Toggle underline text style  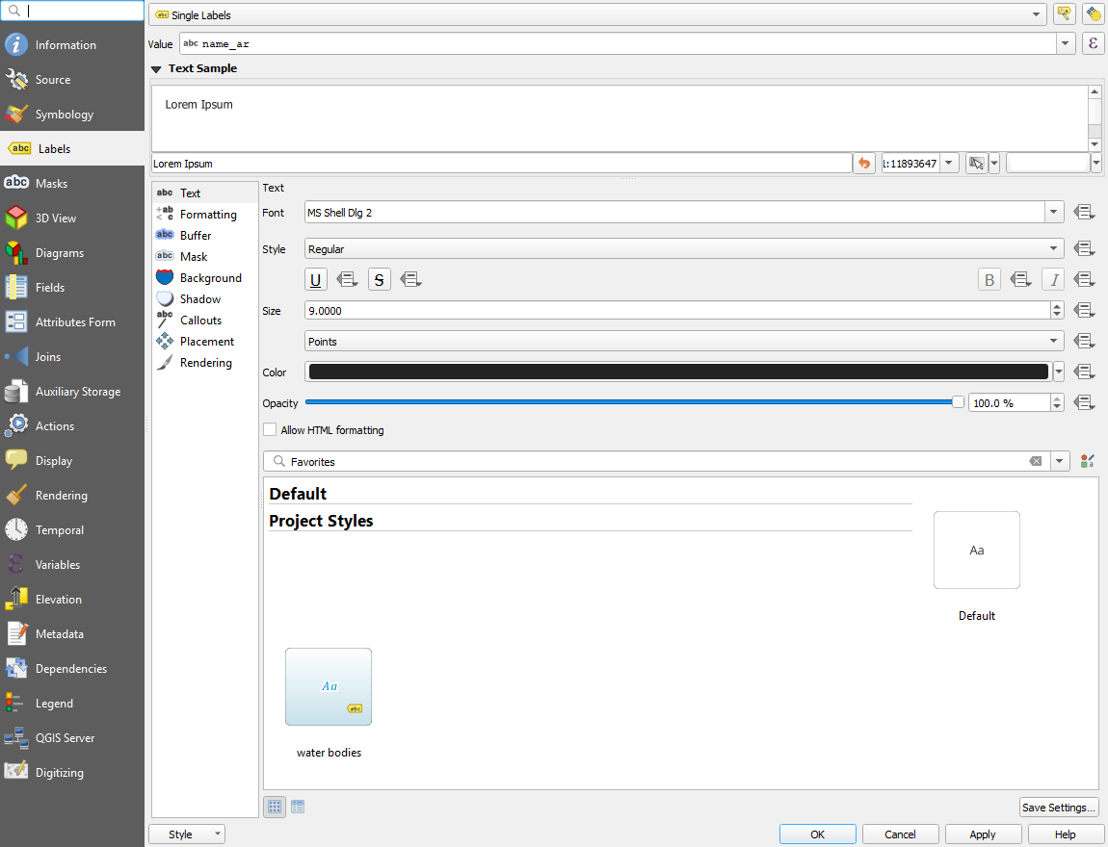pos(315,279)
